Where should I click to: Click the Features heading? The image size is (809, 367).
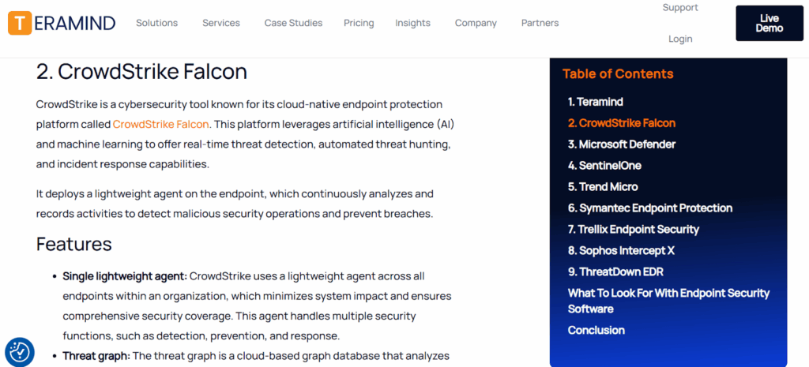click(73, 244)
